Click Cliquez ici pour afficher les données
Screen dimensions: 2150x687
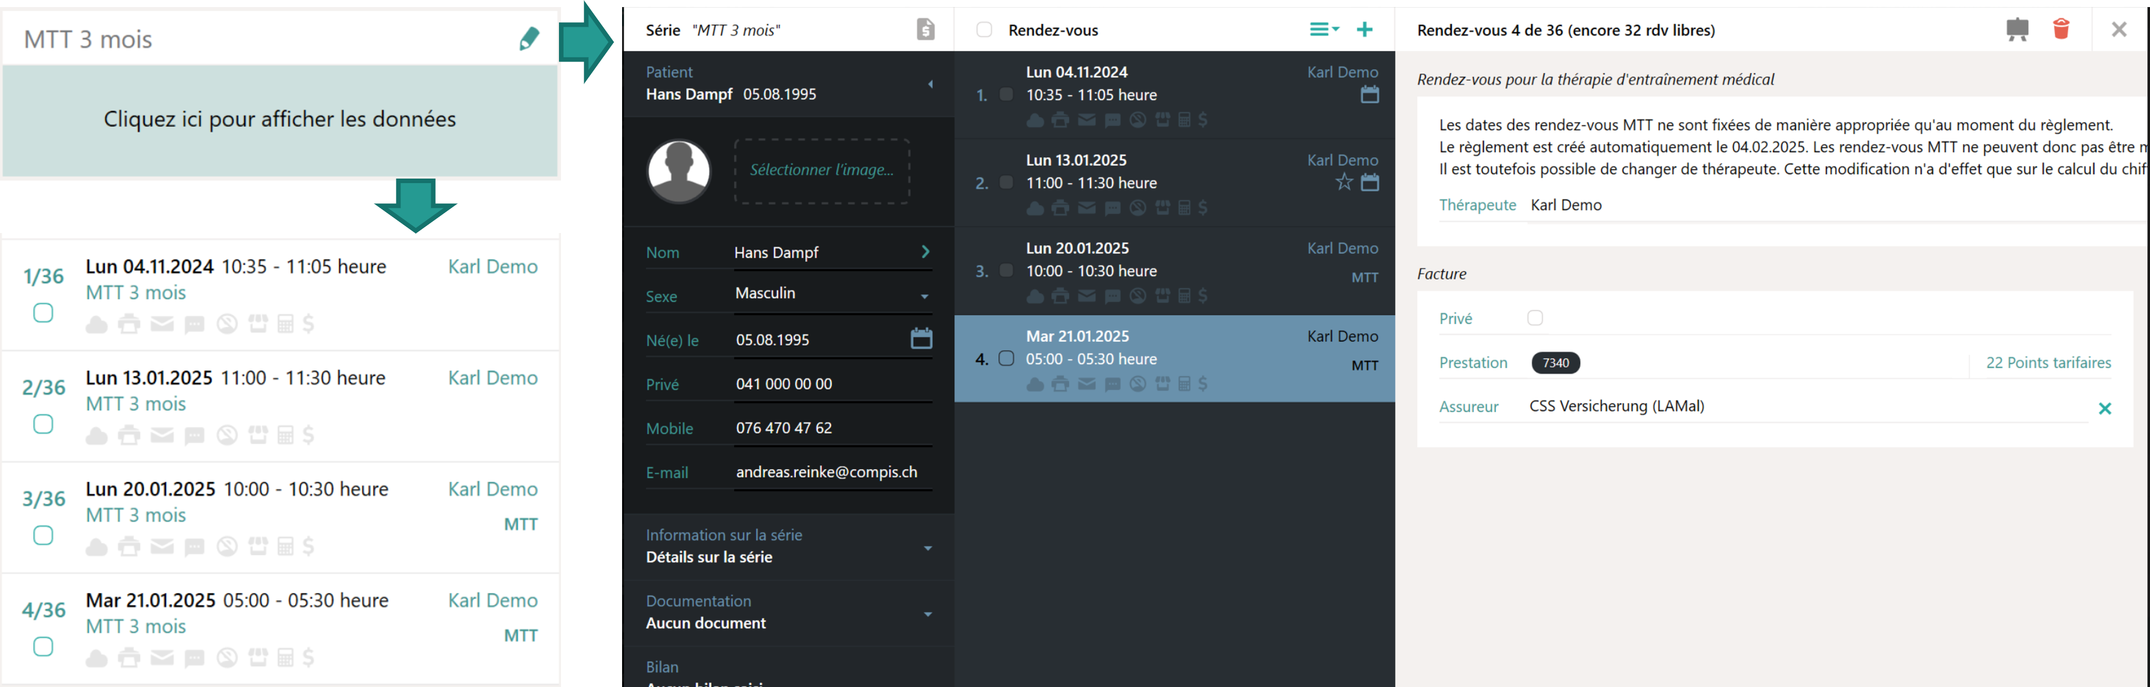click(280, 119)
